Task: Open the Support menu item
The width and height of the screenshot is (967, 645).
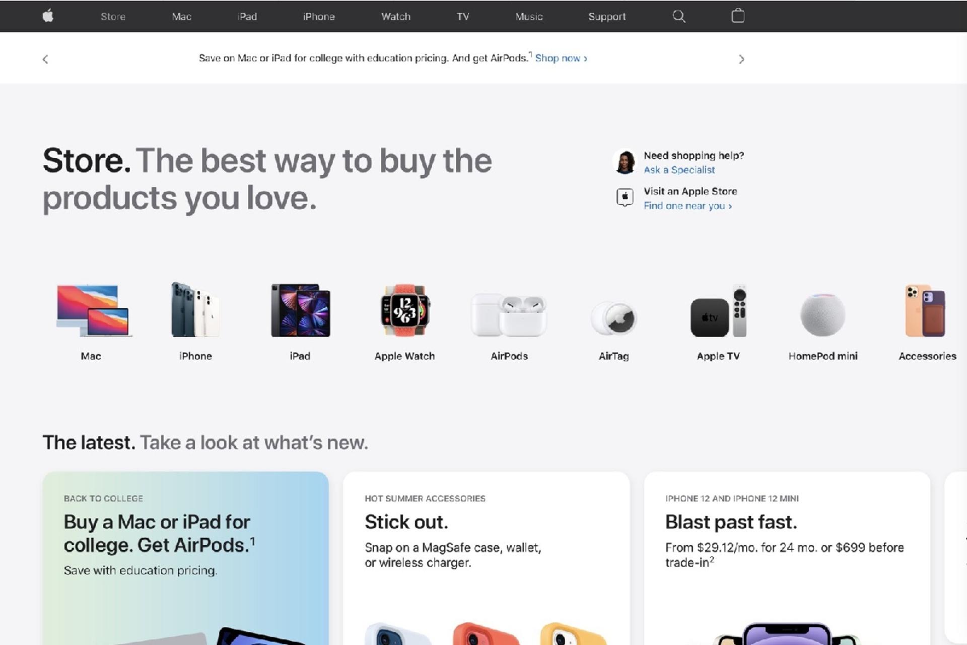Action: click(607, 17)
